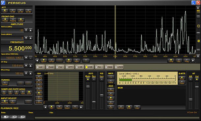The image size is (201, 121).
Task: Shift spectrum right with the right arrow
Action: click(x=193, y=61)
